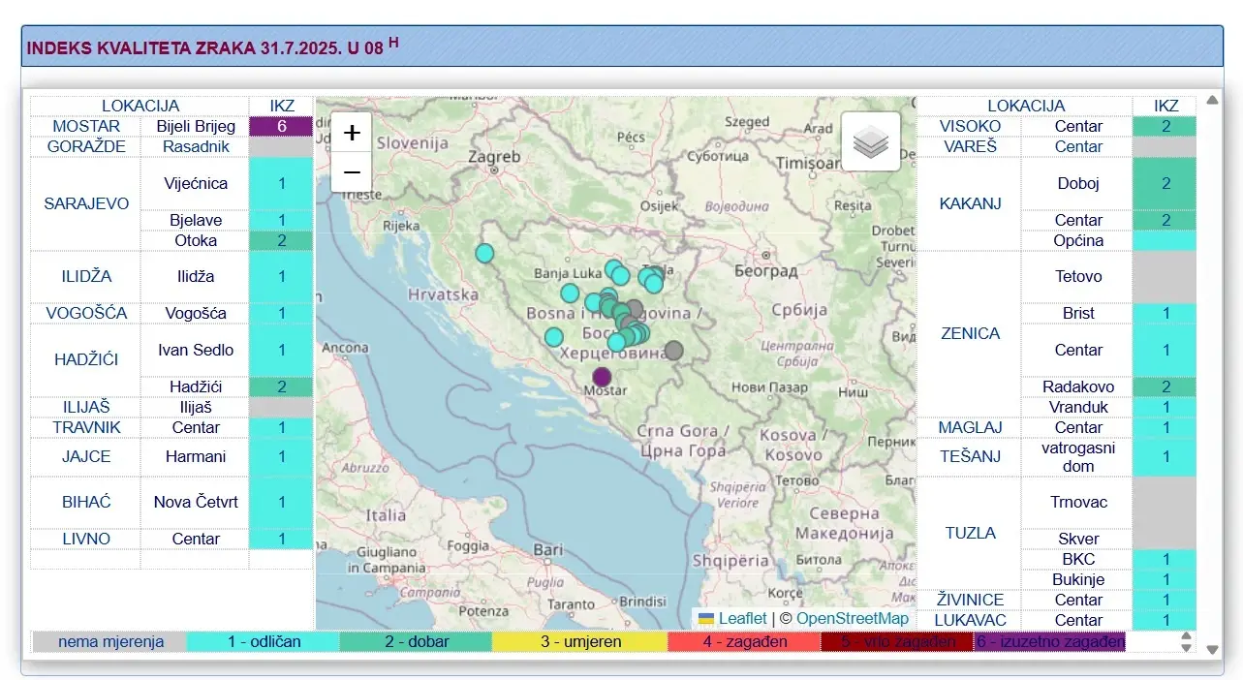Select the lone teal marker in Croatia

pyautogui.click(x=482, y=252)
